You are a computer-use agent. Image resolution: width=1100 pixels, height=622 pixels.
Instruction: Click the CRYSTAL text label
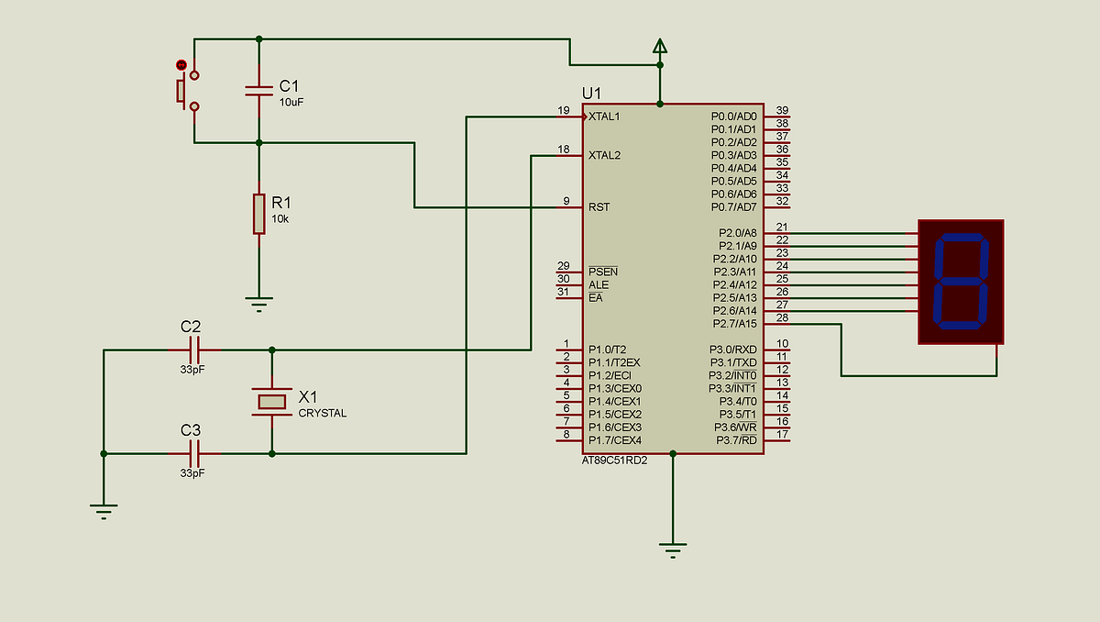pos(323,413)
